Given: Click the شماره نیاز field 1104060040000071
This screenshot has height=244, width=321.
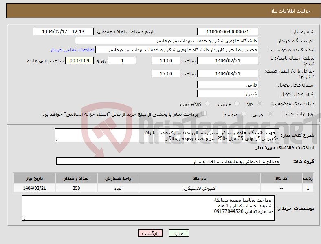Looking at the screenshot, I should pyautogui.click(x=227, y=32).
